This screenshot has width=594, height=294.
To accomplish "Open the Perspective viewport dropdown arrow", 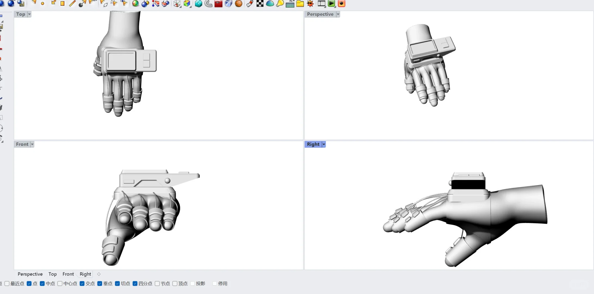I will point(338,14).
